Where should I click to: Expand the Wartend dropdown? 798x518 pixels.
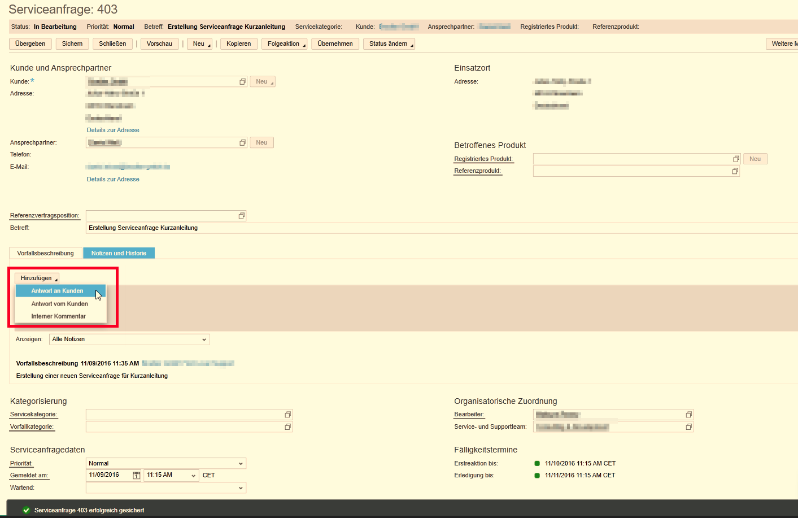(x=241, y=488)
